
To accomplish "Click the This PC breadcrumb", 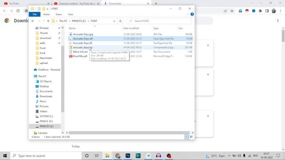I will [x=63, y=21].
